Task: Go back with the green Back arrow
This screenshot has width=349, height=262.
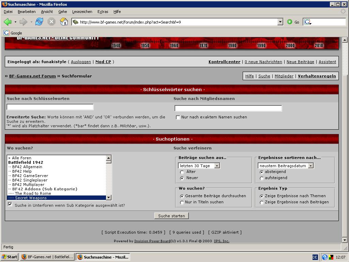Action: pos(7,22)
